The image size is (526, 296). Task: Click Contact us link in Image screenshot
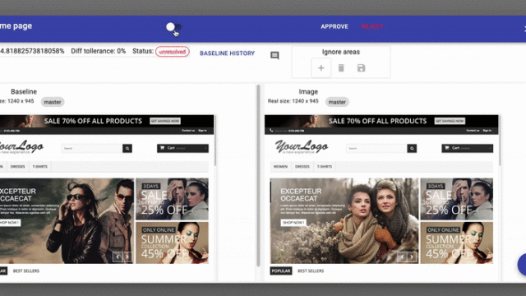click(473, 131)
